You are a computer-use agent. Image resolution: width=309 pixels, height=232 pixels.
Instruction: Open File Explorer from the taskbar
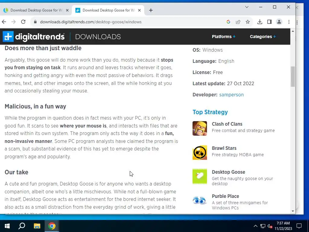(37, 226)
